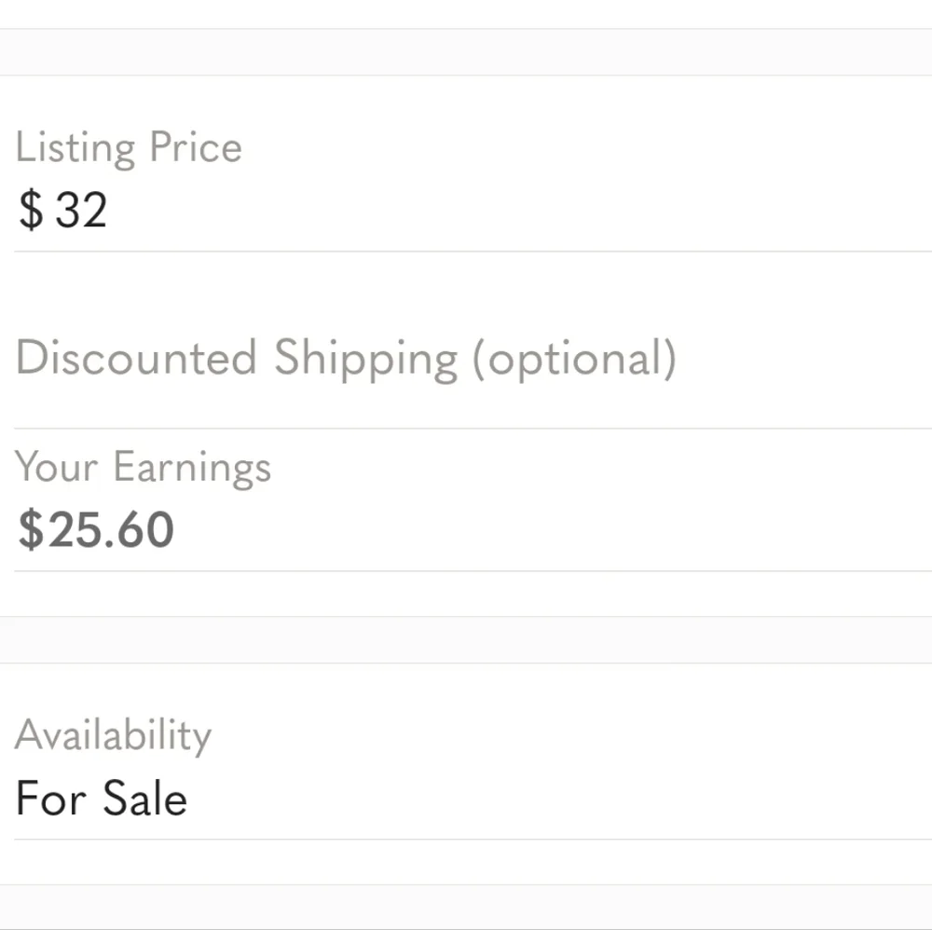Tap the For Sale availability value

tap(102, 798)
